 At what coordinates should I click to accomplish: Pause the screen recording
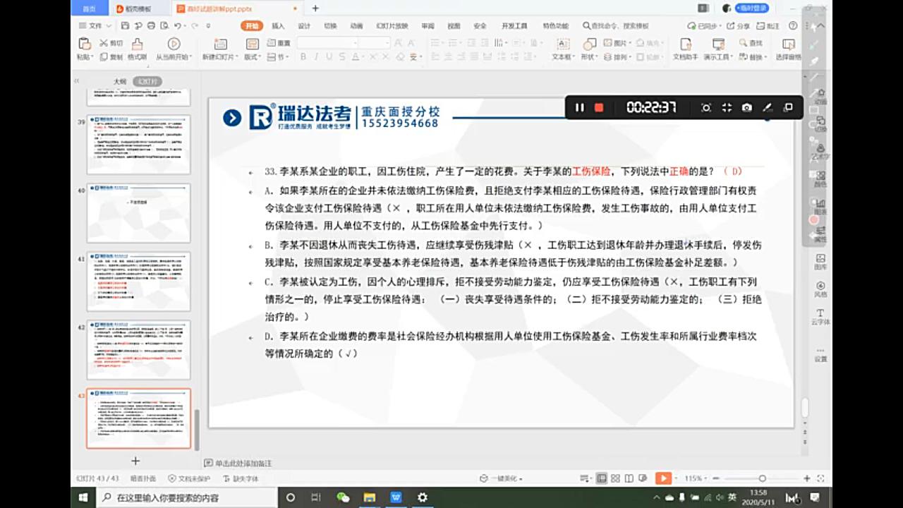579,107
